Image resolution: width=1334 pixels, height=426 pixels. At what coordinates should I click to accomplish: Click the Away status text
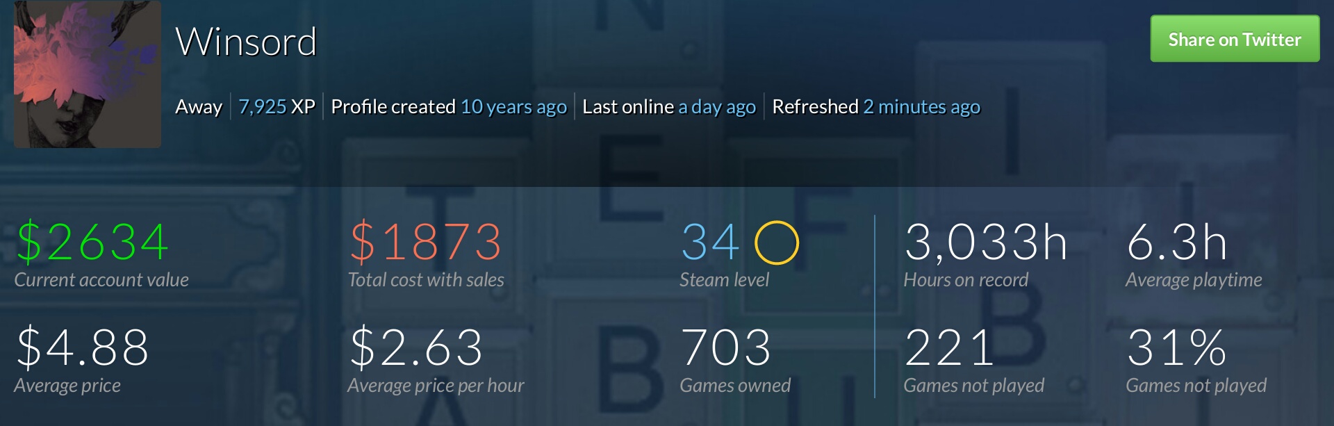point(198,106)
